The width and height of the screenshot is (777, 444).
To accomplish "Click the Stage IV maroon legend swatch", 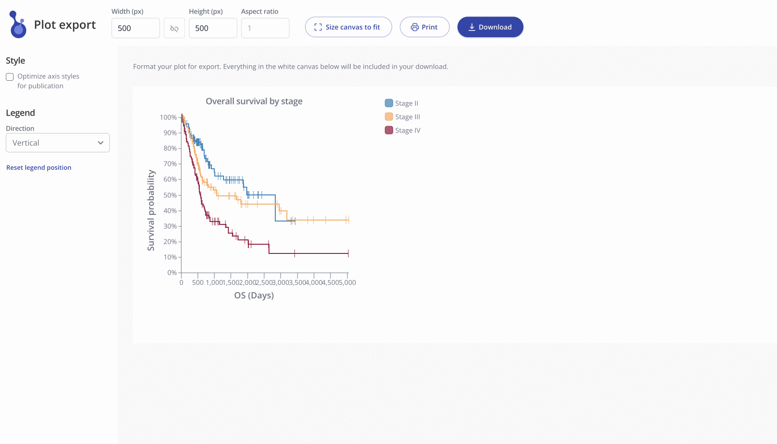I will 389,130.
